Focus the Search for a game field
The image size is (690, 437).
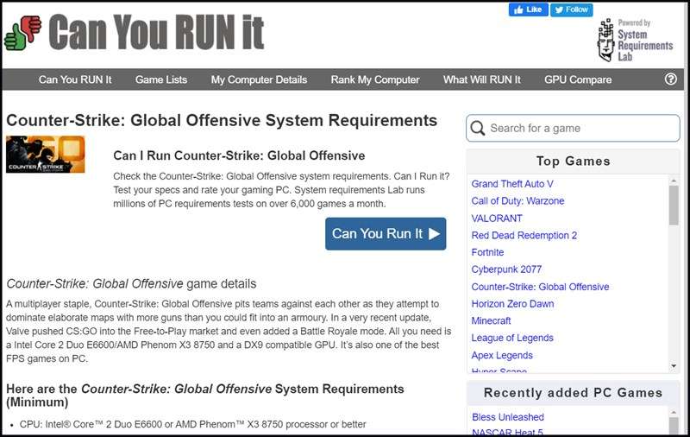point(573,128)
